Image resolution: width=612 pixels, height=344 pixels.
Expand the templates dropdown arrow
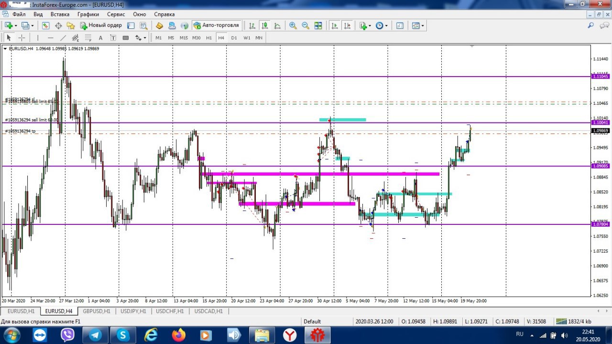(423, 25)
